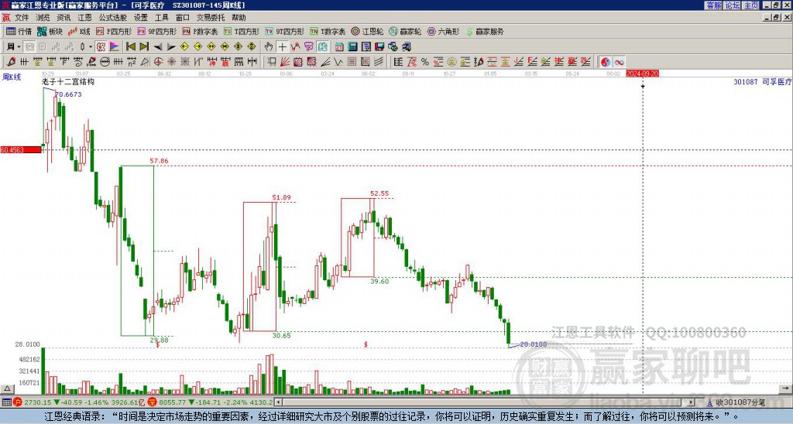Click the scroll-right arrow at chart bottom-right
The image size is (793, 424).
click(x=785, y=388)
